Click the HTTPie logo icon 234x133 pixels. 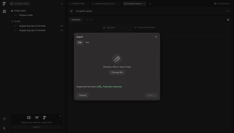tap(4, 4)
